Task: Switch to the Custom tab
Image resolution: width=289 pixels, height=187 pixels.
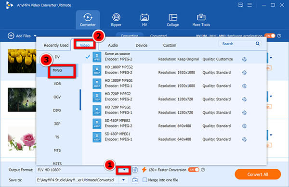Action: coord(170,45)
